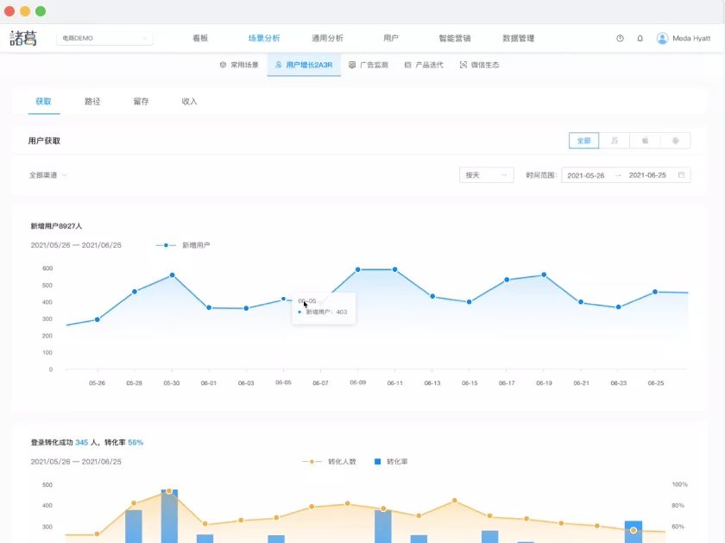This screenshot has height=543, width=725.
Task: Filter by the JS platform icon
Action: [614, 141]
